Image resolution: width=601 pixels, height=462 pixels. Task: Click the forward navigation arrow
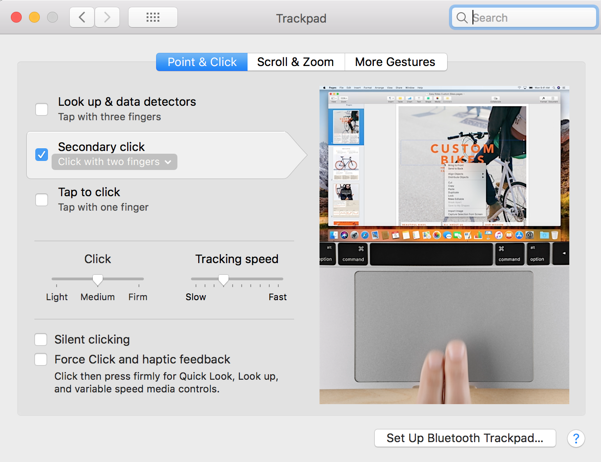pos(107,17)
